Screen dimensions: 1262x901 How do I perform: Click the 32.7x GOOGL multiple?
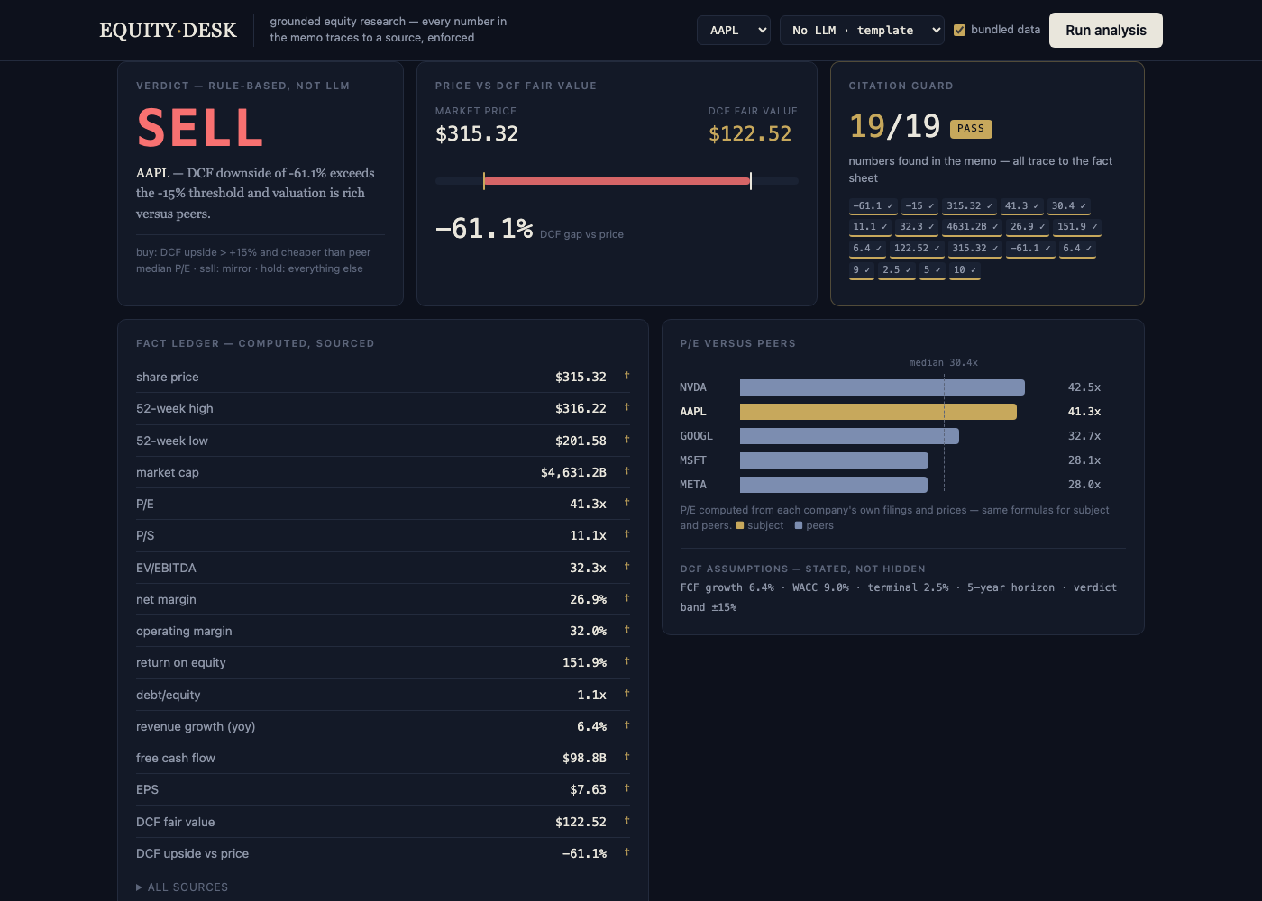1084,436
